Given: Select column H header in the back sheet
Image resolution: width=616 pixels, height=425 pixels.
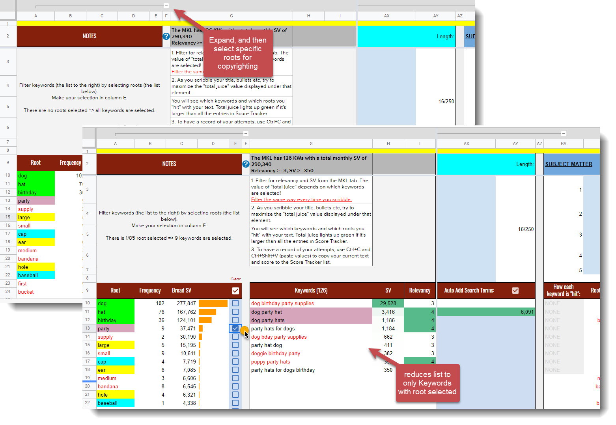Looking at the screenshot, I should click(x=309, y=16).
